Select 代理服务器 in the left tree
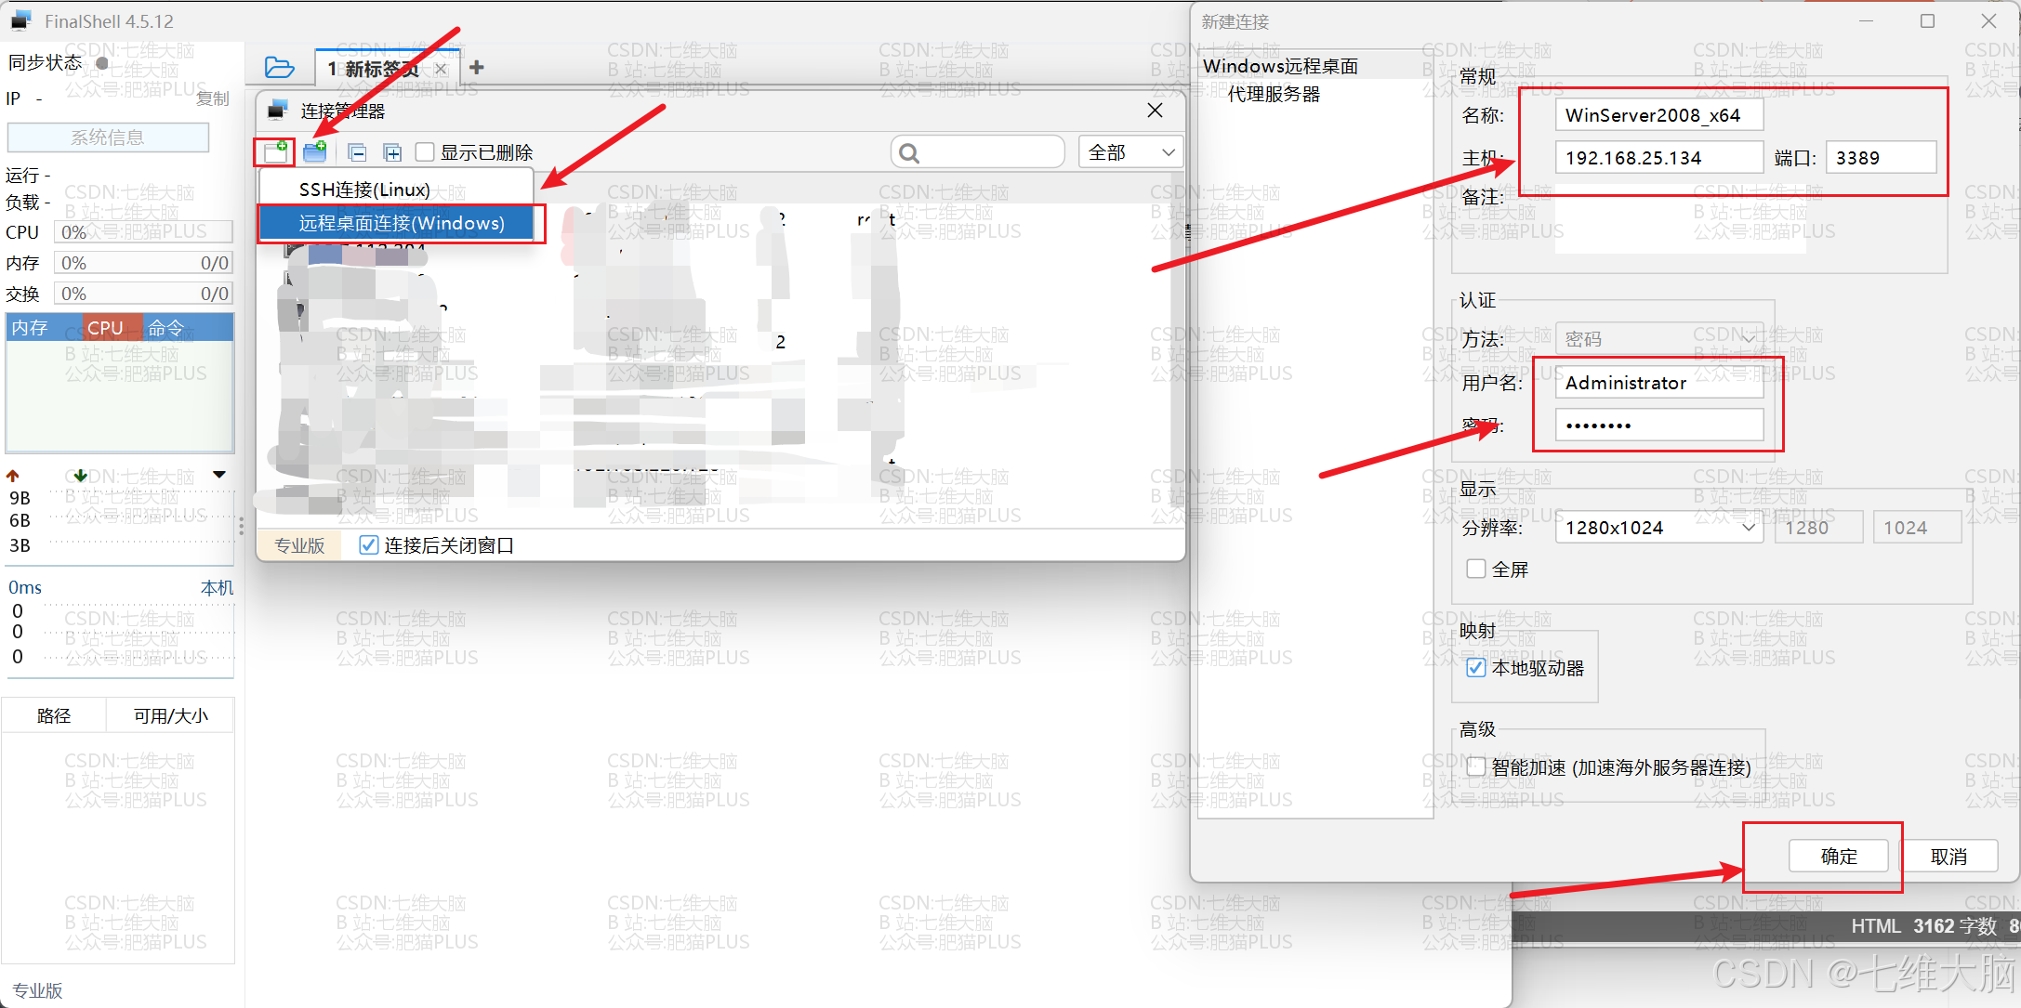This screenshot has width=2021, height=1008. [x=1274, y=94]
